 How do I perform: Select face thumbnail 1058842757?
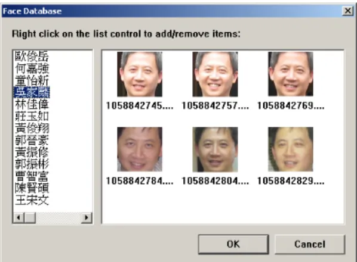215,74
